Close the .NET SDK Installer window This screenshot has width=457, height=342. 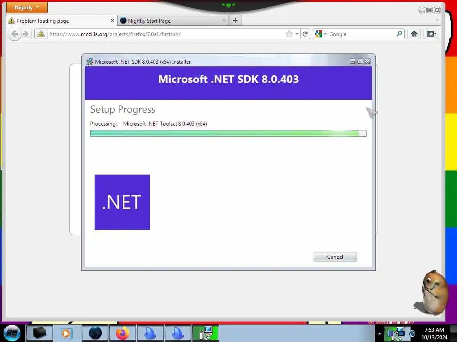click(x=368, y=61)
